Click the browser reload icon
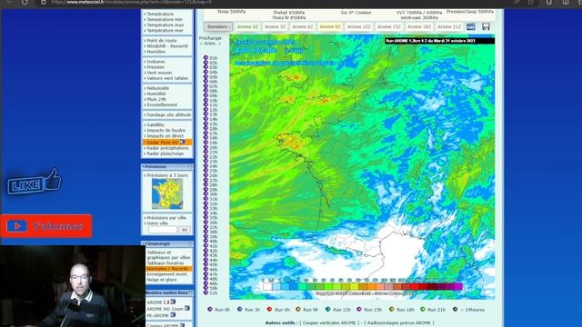 [x=25, y=2]
